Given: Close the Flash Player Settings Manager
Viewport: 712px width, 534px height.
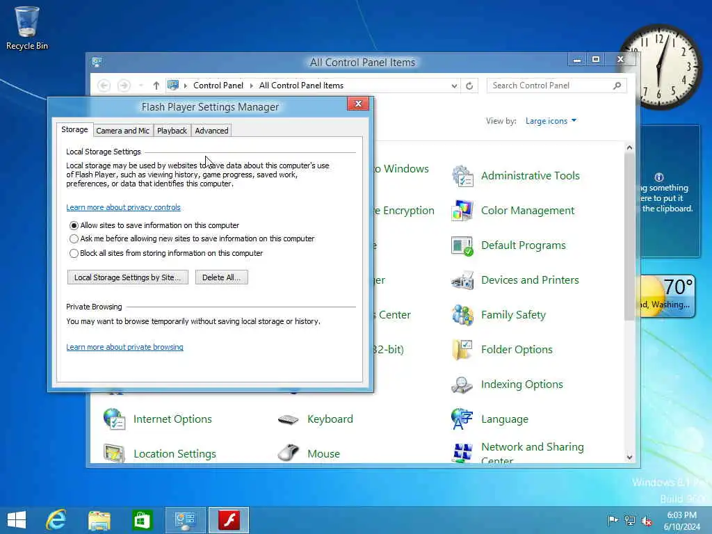Looking at the screenshot, I should (x=358, y=104).
